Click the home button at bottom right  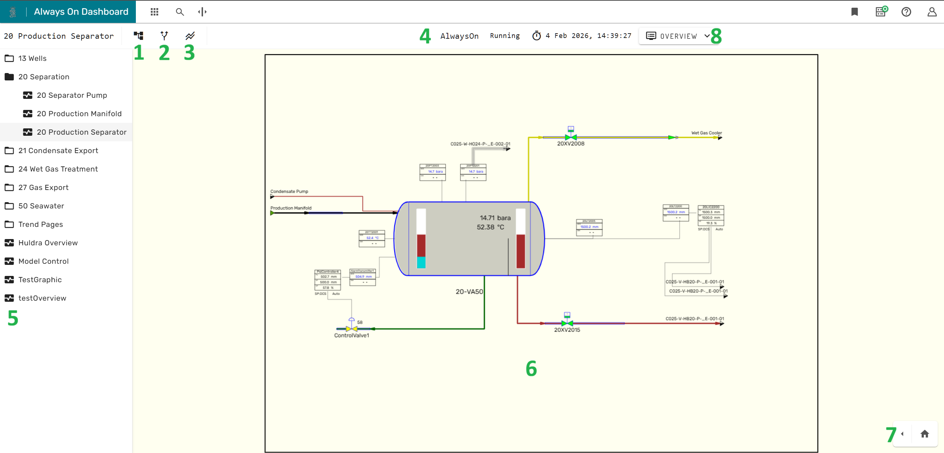click(x=924, y=434)
